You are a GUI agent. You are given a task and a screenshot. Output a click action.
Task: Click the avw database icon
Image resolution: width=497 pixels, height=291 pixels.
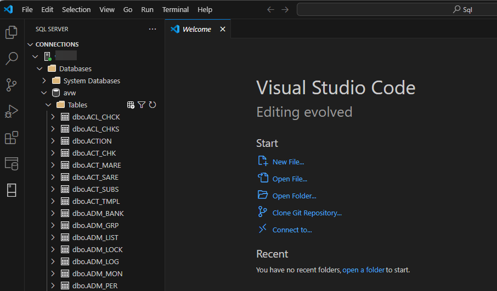56,93
